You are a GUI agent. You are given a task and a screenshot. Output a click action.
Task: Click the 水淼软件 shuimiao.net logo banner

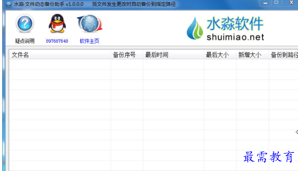tap(225, 28)
